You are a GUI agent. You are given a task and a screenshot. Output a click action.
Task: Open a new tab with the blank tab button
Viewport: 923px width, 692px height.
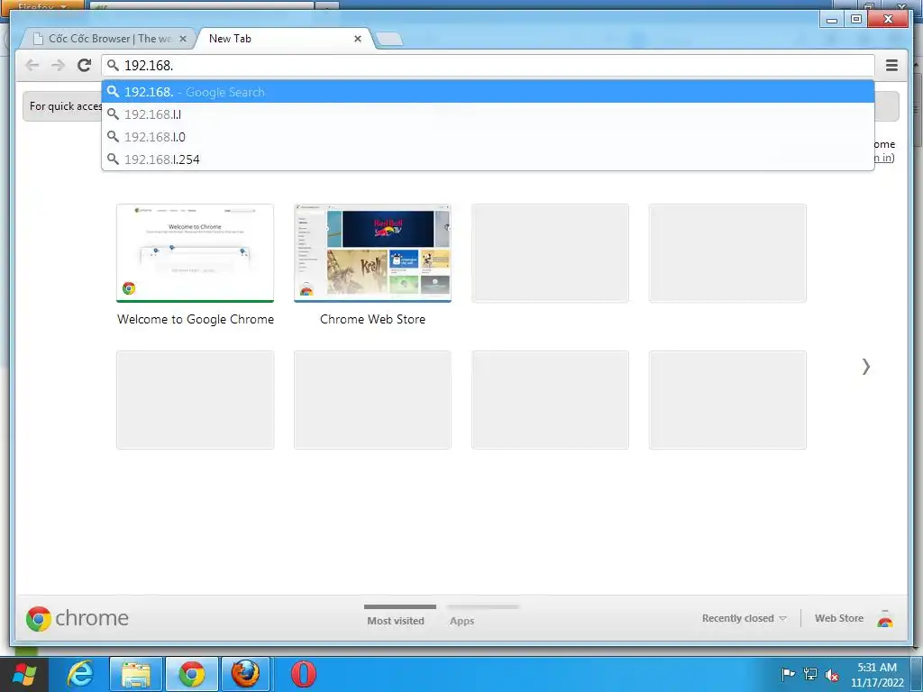click(389, 40)
